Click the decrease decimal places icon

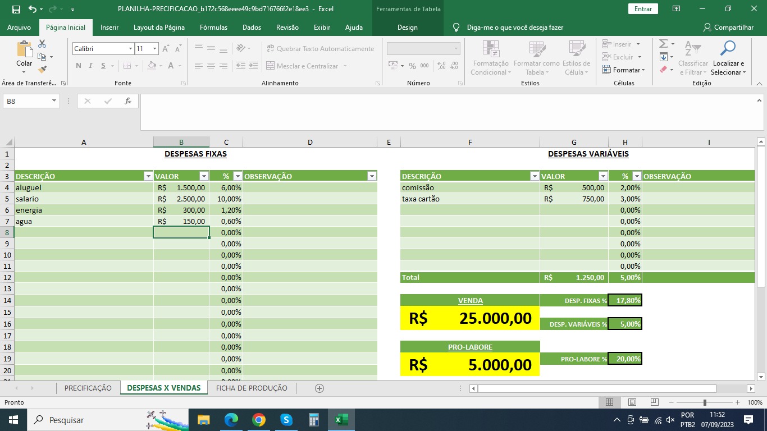coord(454,66)
